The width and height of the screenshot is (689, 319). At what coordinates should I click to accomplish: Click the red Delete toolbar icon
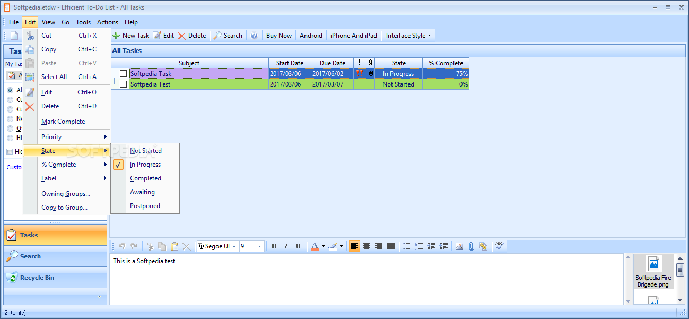coord(182,36)
